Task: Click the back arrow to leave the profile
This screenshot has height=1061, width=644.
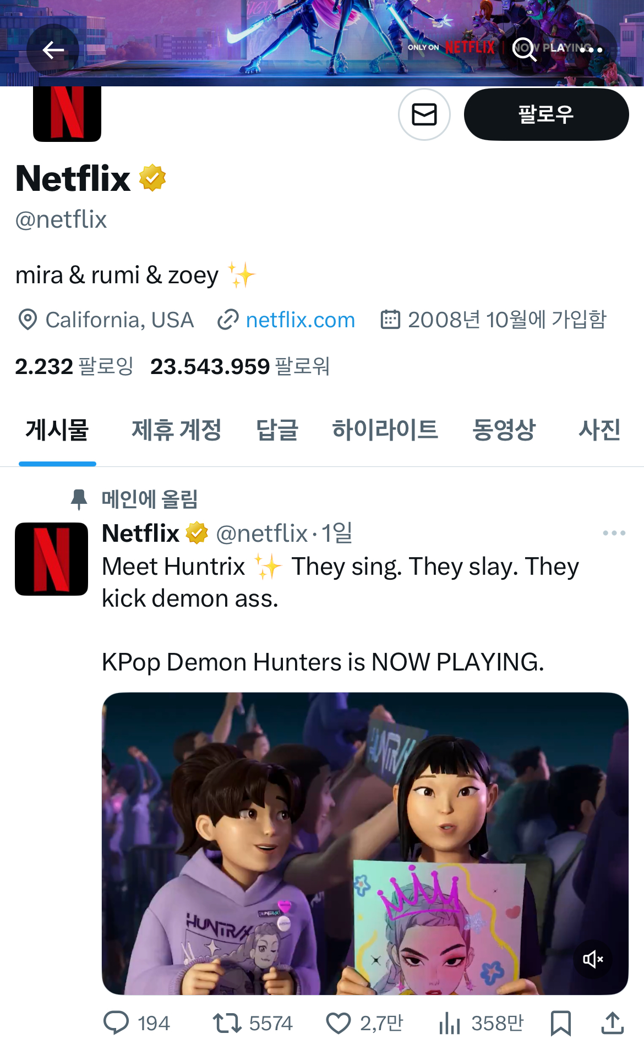Action: (x=53, y=50)
